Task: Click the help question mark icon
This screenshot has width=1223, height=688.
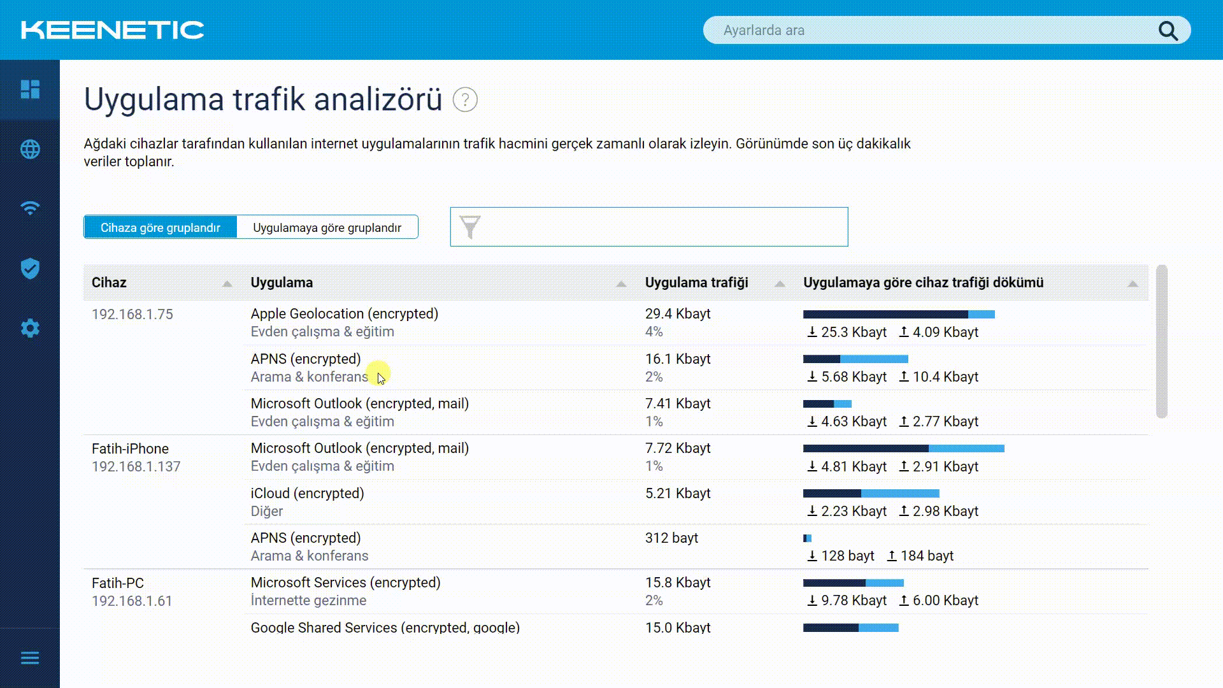Action: coord(465,100)
